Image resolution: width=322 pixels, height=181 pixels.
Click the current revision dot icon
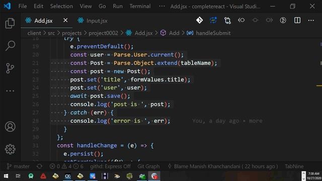coord(255,20)
